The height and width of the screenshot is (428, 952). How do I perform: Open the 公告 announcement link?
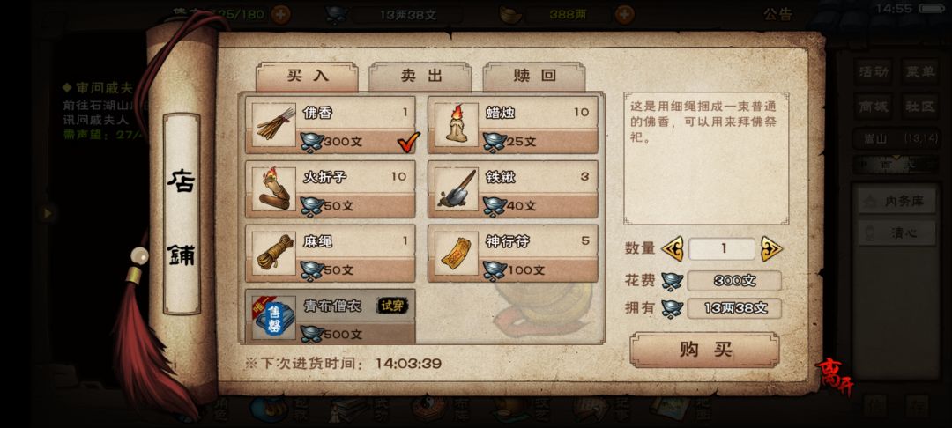click(x=777, y=15)
